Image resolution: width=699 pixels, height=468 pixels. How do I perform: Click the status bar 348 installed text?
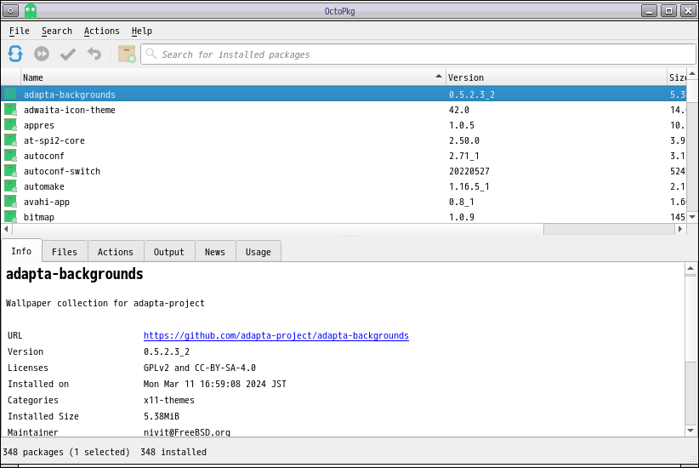pos(173,452)
